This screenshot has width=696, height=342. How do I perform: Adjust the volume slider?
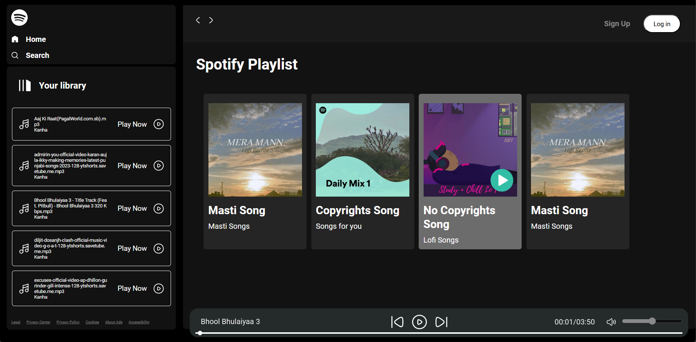click(x=652, y=321)
